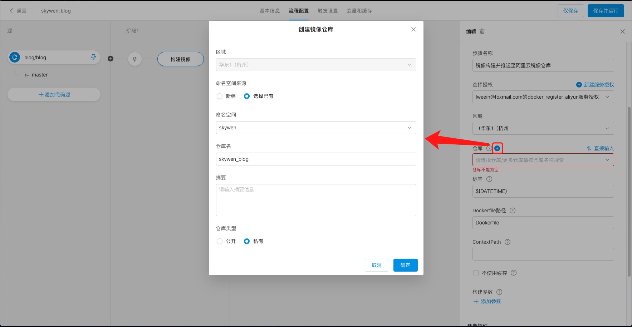Click the 构建镜像 stage node

pos(181,59)
